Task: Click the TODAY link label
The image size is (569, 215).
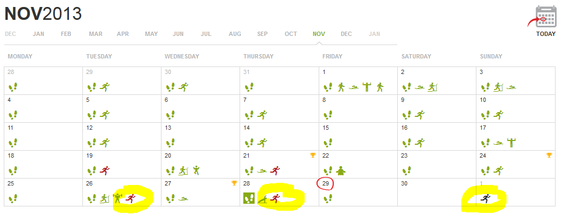Action: (x=545, y=34)
